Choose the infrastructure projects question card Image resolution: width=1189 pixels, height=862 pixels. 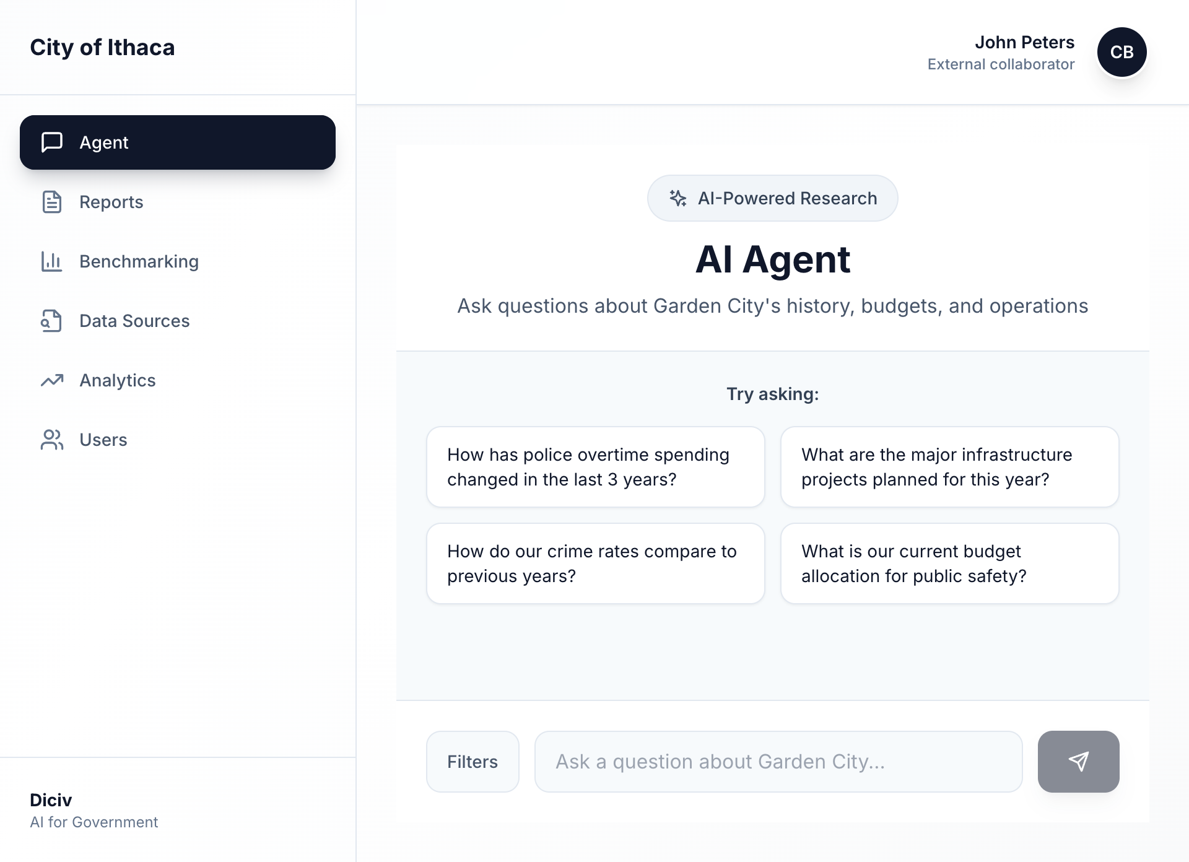pos(949,466)
